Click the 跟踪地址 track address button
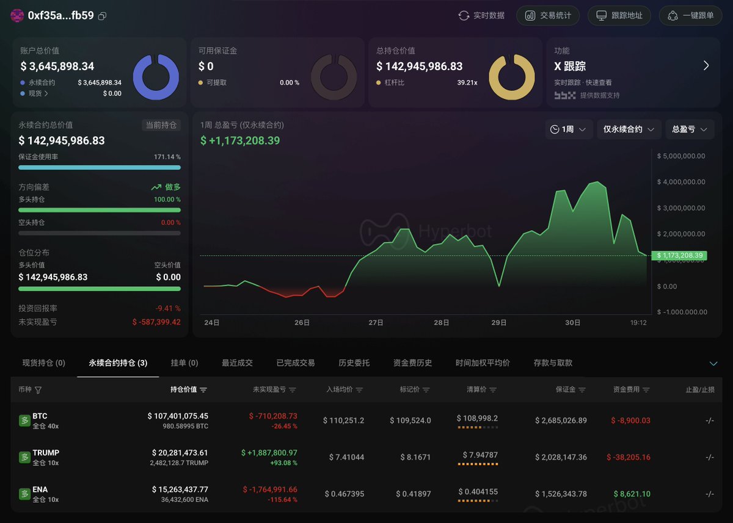Viewport: 733px width, 523px height. click(x=619, y=16)
